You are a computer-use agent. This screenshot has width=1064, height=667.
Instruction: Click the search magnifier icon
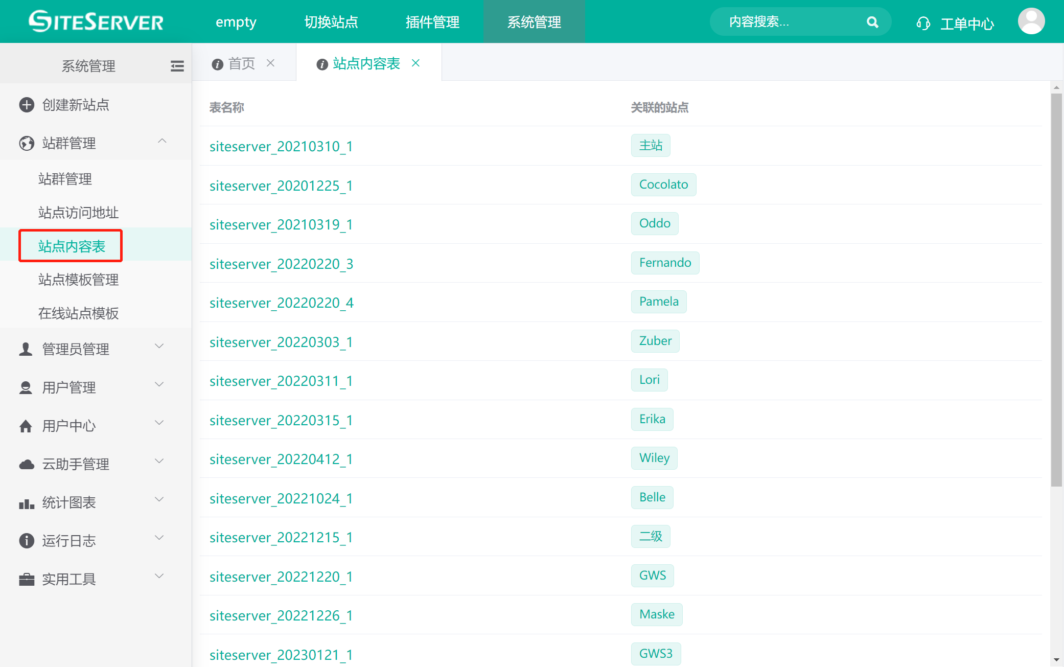click(872, 22)
